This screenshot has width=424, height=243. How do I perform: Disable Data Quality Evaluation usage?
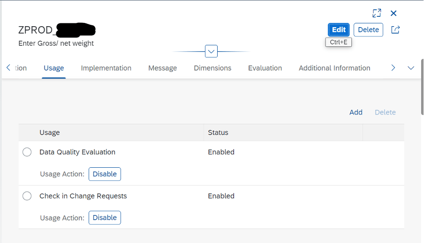click(x=105, y=174)
